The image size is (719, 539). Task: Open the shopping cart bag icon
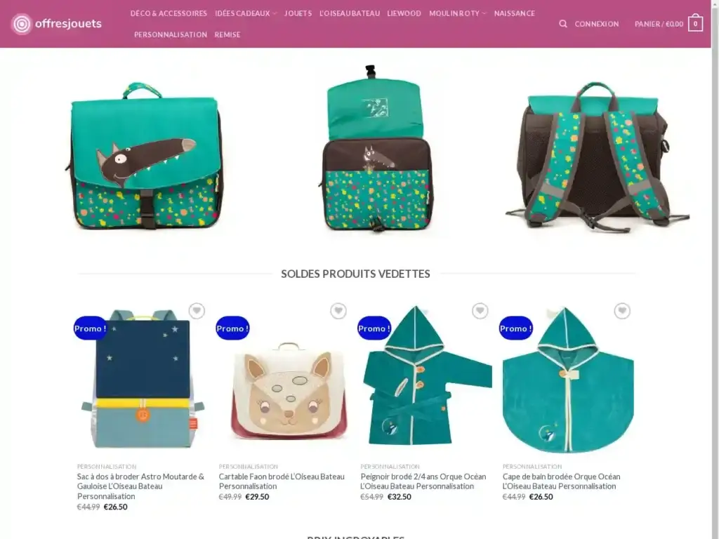coord(695,23)
